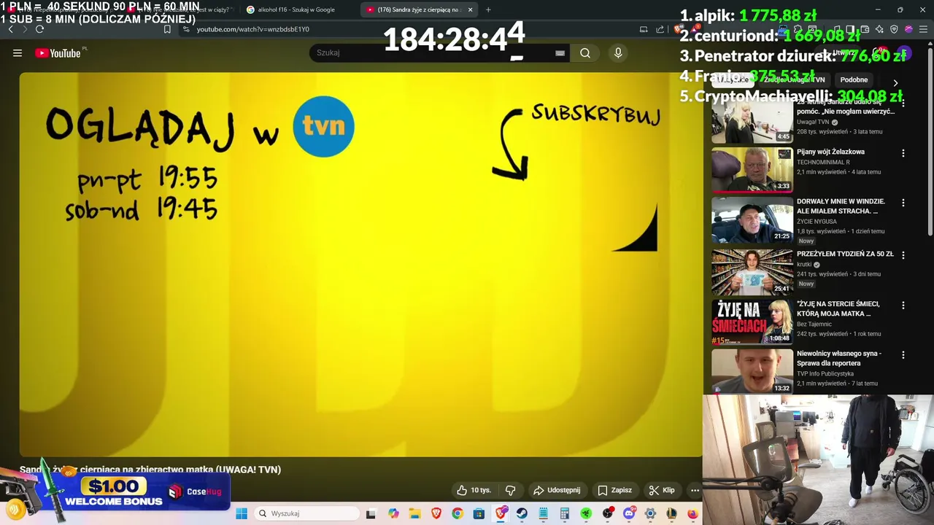Like the video with thumbs up (10 tys.)
Viewport: 934px width, 525px height.
[x=474, y=490]
